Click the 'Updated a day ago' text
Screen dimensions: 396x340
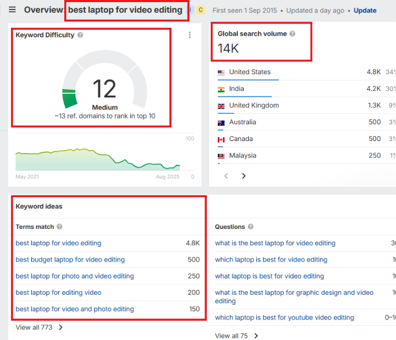point(315,11)
